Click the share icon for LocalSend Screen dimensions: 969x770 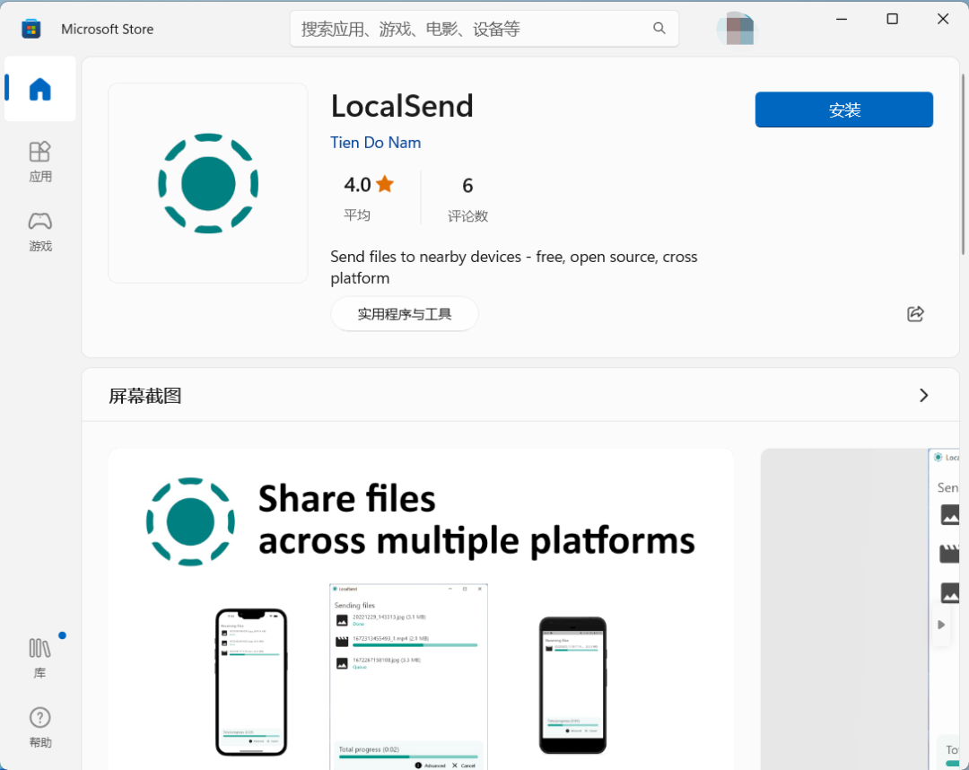tap(915, 314)
